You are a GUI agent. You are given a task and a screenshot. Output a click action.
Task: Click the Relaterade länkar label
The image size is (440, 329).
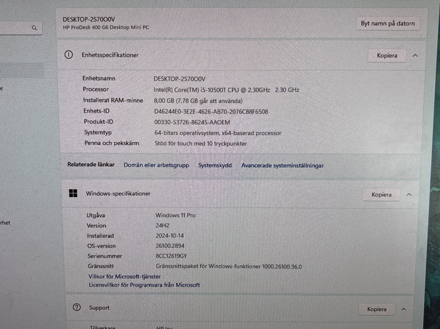91,165
